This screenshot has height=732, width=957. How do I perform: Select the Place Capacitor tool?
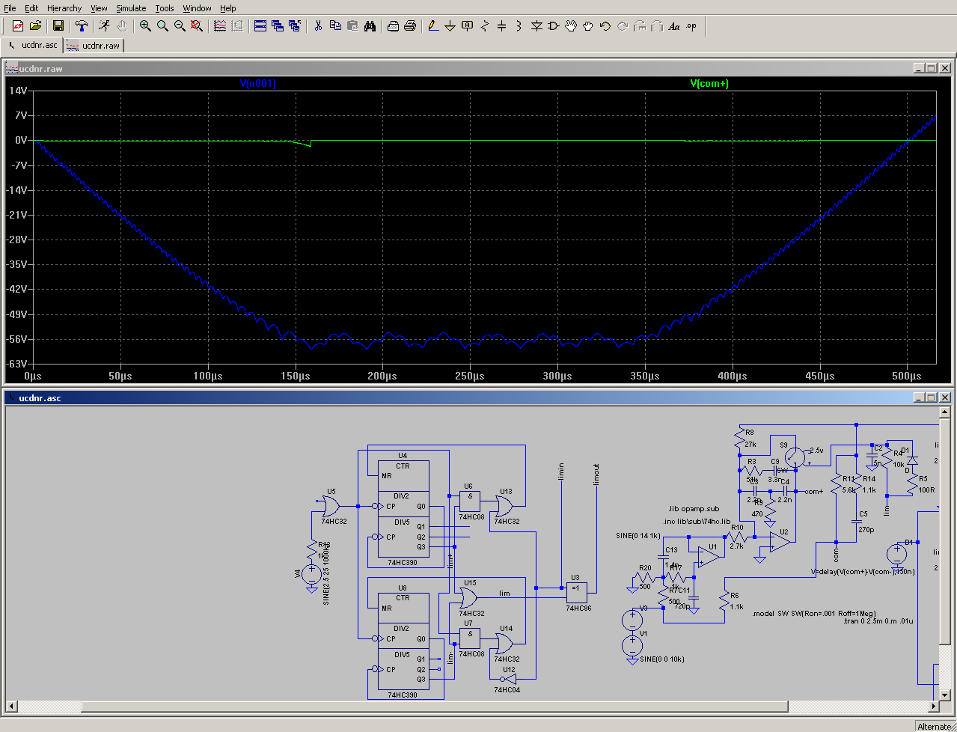[x=502, y=25]
